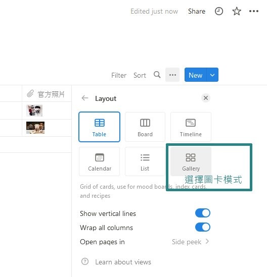The width and height of the screenshot is (267, 277).
Task: Toggle Show vertical lines off
Action: click(x=203, y=213)
